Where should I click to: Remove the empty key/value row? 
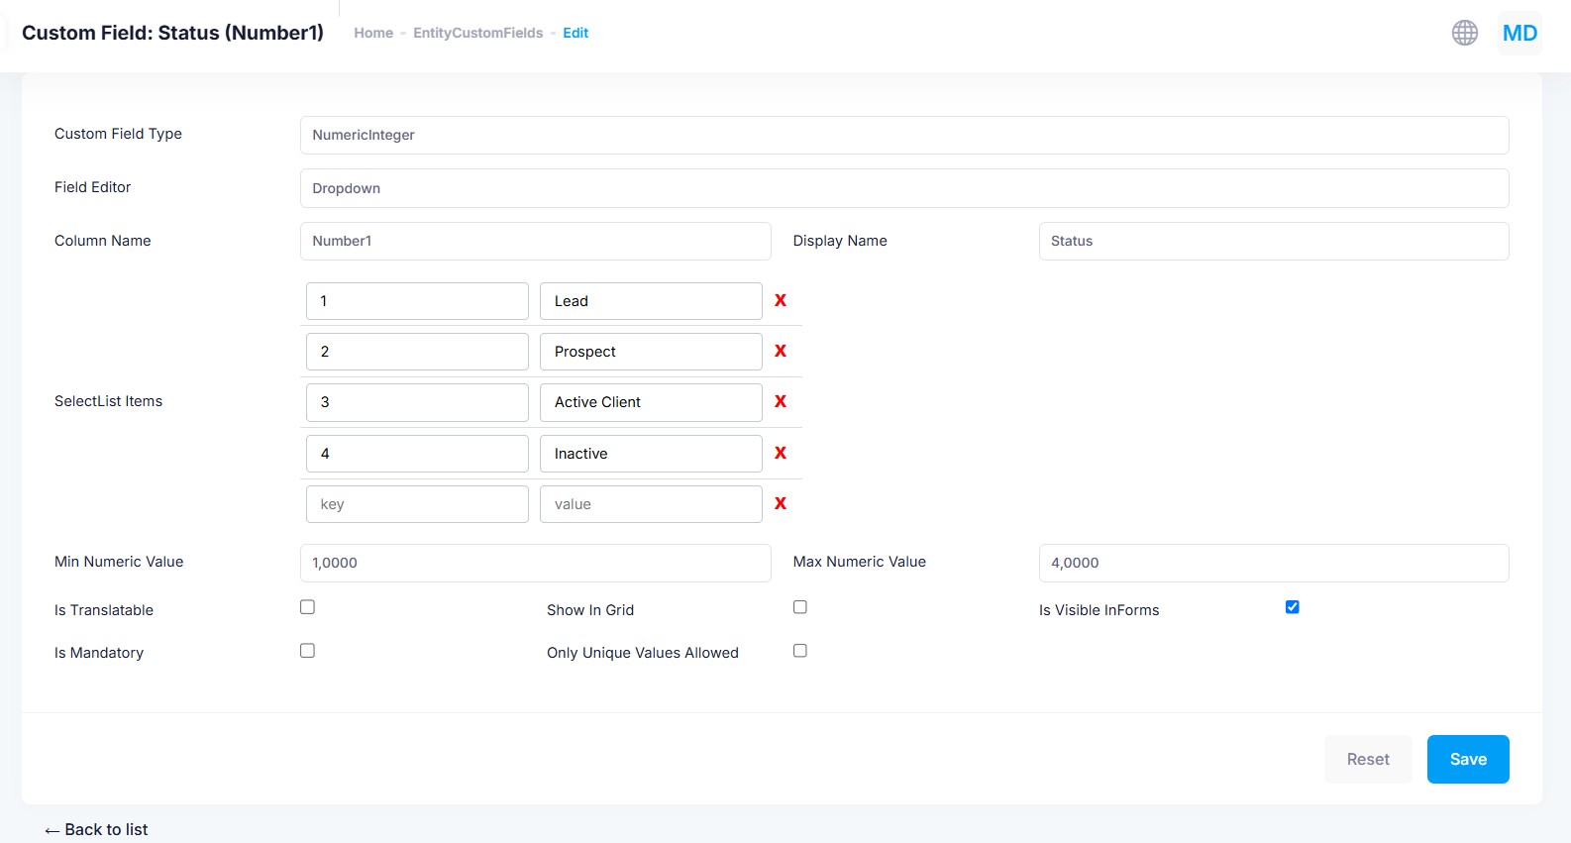tap(781, 503)
